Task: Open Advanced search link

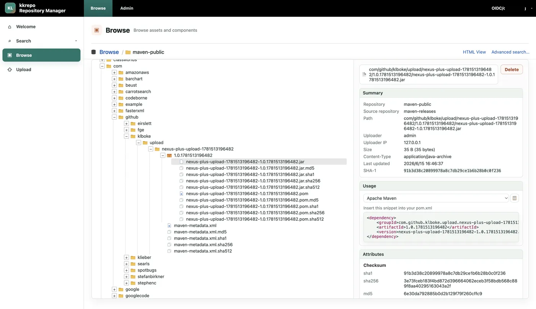Action: click(x=510, y=52)
